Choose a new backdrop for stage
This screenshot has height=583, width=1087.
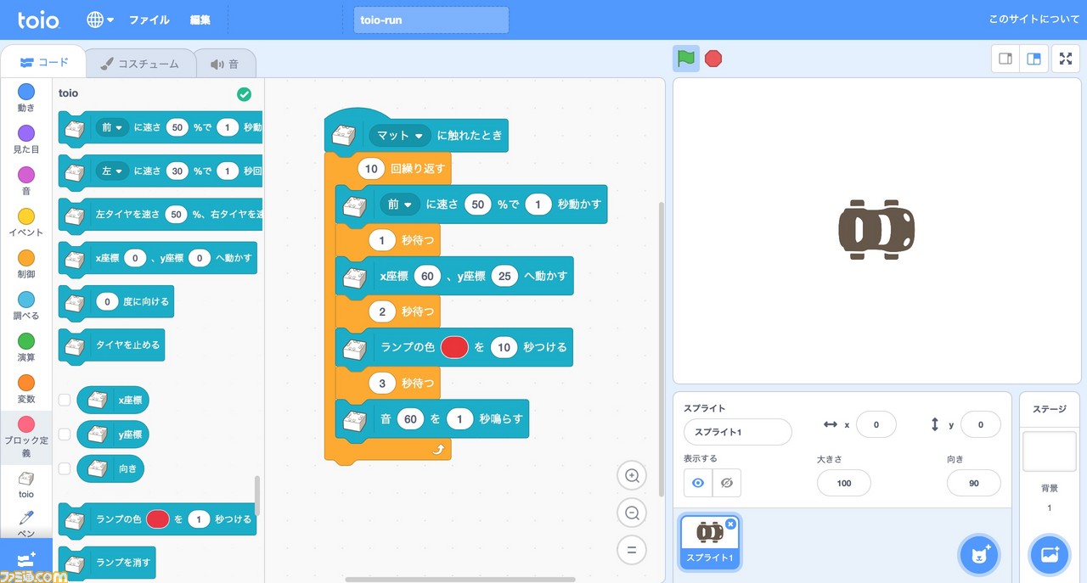tap(1049, 554)
